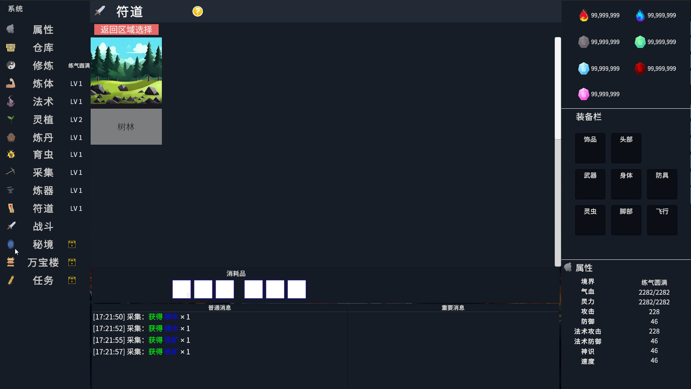
Task: Open the 法术 menu entry
Action: pyautogui.click(x=43, y=102)
